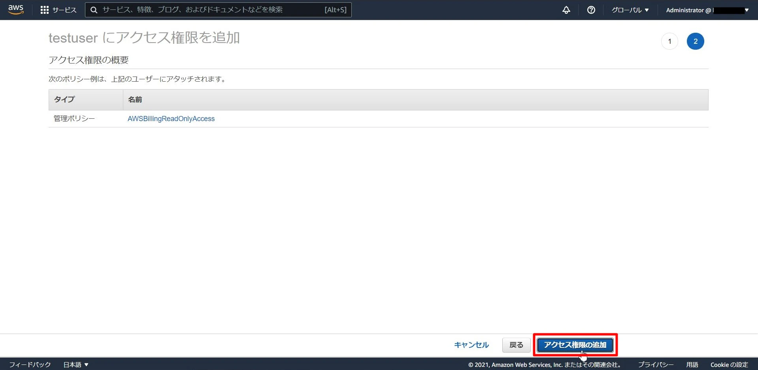Image resolution: width=758 pixels, height=370 pixels.
Task: Expand the グローバル region dropdown
Action: click(630, 10)
